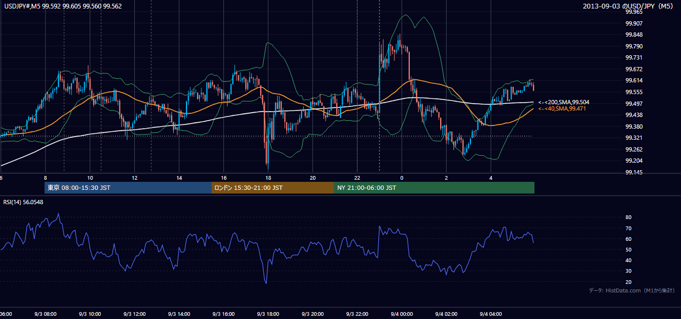Click bottom time label 9/3 14:00
Screen dimensions: 681x319
pyautogui.click(x=179, y=314)
